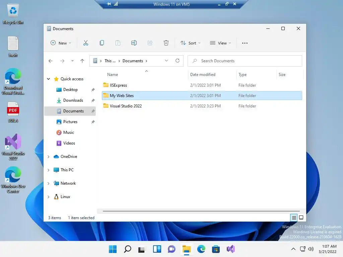The height and width of the screenshot is (257, 343).
Task: Select Visual Studio 2022 desktop shortcut
Action: [13, 147]
